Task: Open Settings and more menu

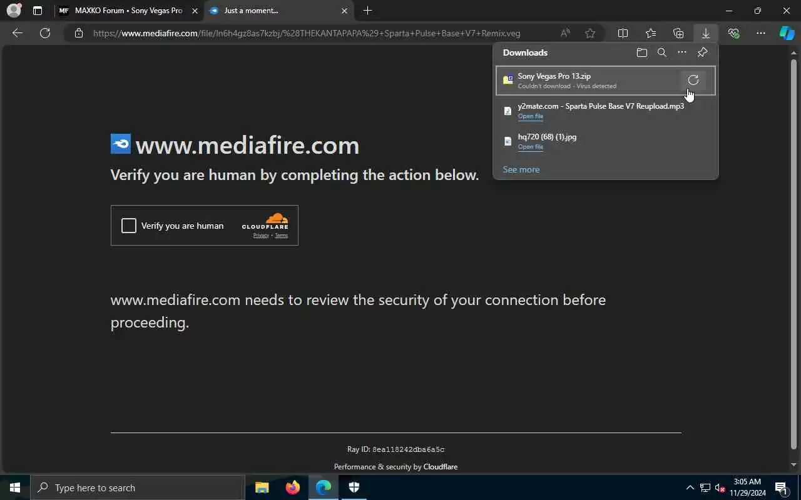Action: pos(761,33)
